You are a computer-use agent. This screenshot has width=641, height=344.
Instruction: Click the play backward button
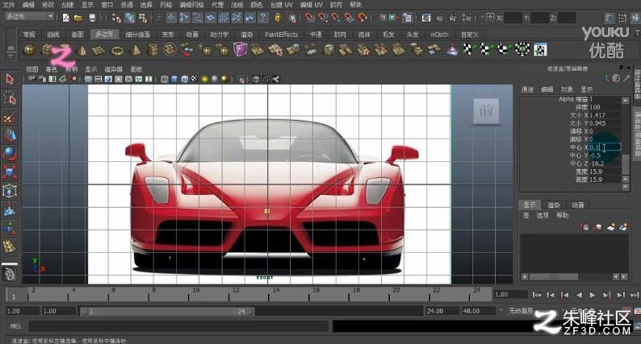579,295
